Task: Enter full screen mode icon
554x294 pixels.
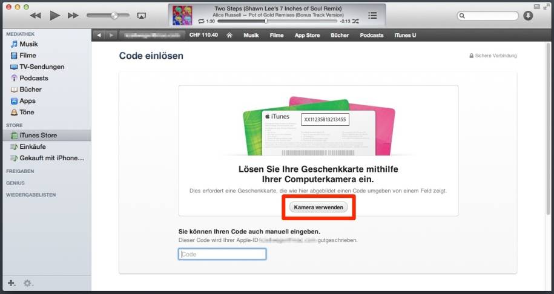Action: tap(547, 7)
